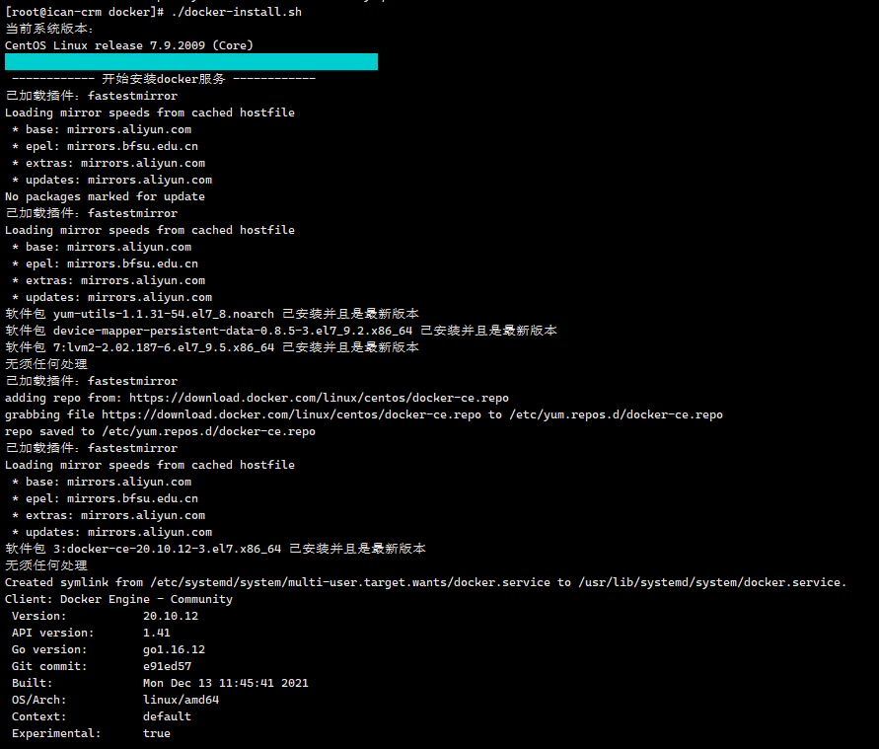Select the Git commit value e91ed57
Screen dimensions: 879x749
167,666
